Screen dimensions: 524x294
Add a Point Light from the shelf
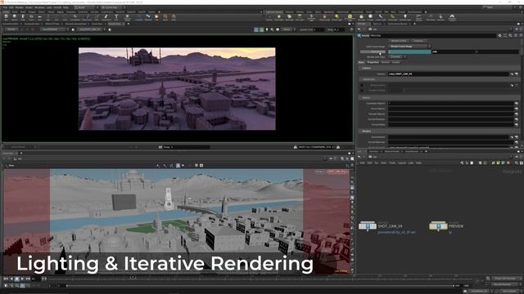point(278,17)
